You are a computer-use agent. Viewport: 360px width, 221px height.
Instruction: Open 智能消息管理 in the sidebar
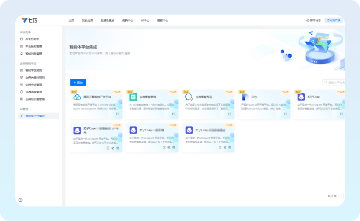(x=34, y=53)
